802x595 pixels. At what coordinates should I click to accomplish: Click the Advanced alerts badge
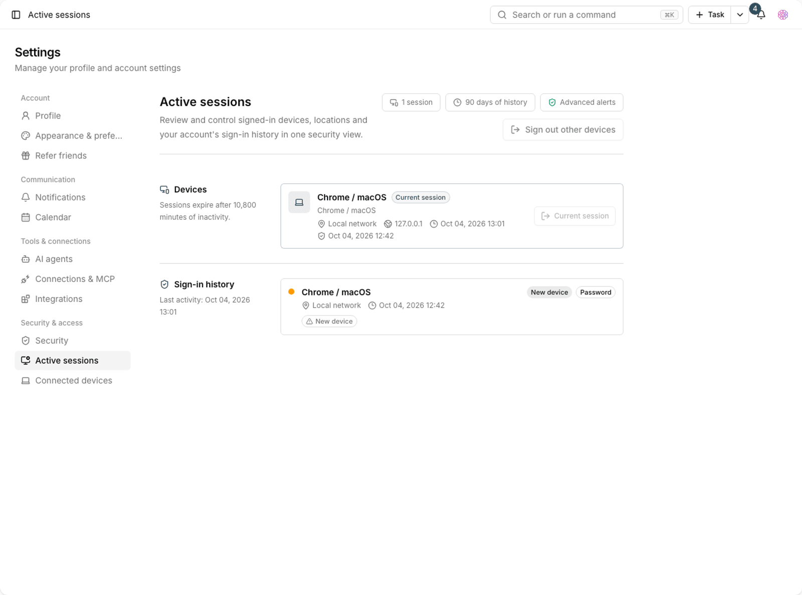582,102
